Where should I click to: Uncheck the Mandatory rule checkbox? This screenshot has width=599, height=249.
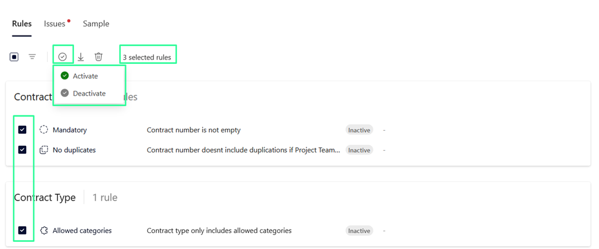[22, 130]
